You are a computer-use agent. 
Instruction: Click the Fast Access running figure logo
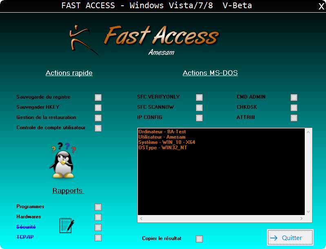coord(83,40)
